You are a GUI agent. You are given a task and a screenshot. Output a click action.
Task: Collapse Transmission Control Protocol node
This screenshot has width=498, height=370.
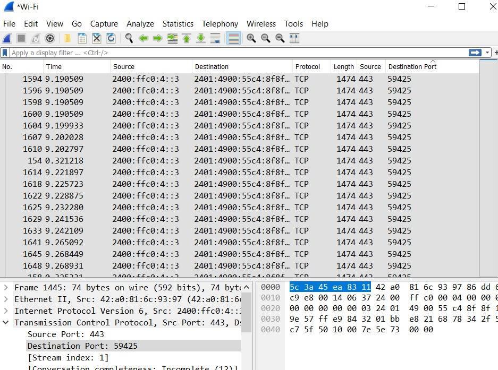(6, 322)
